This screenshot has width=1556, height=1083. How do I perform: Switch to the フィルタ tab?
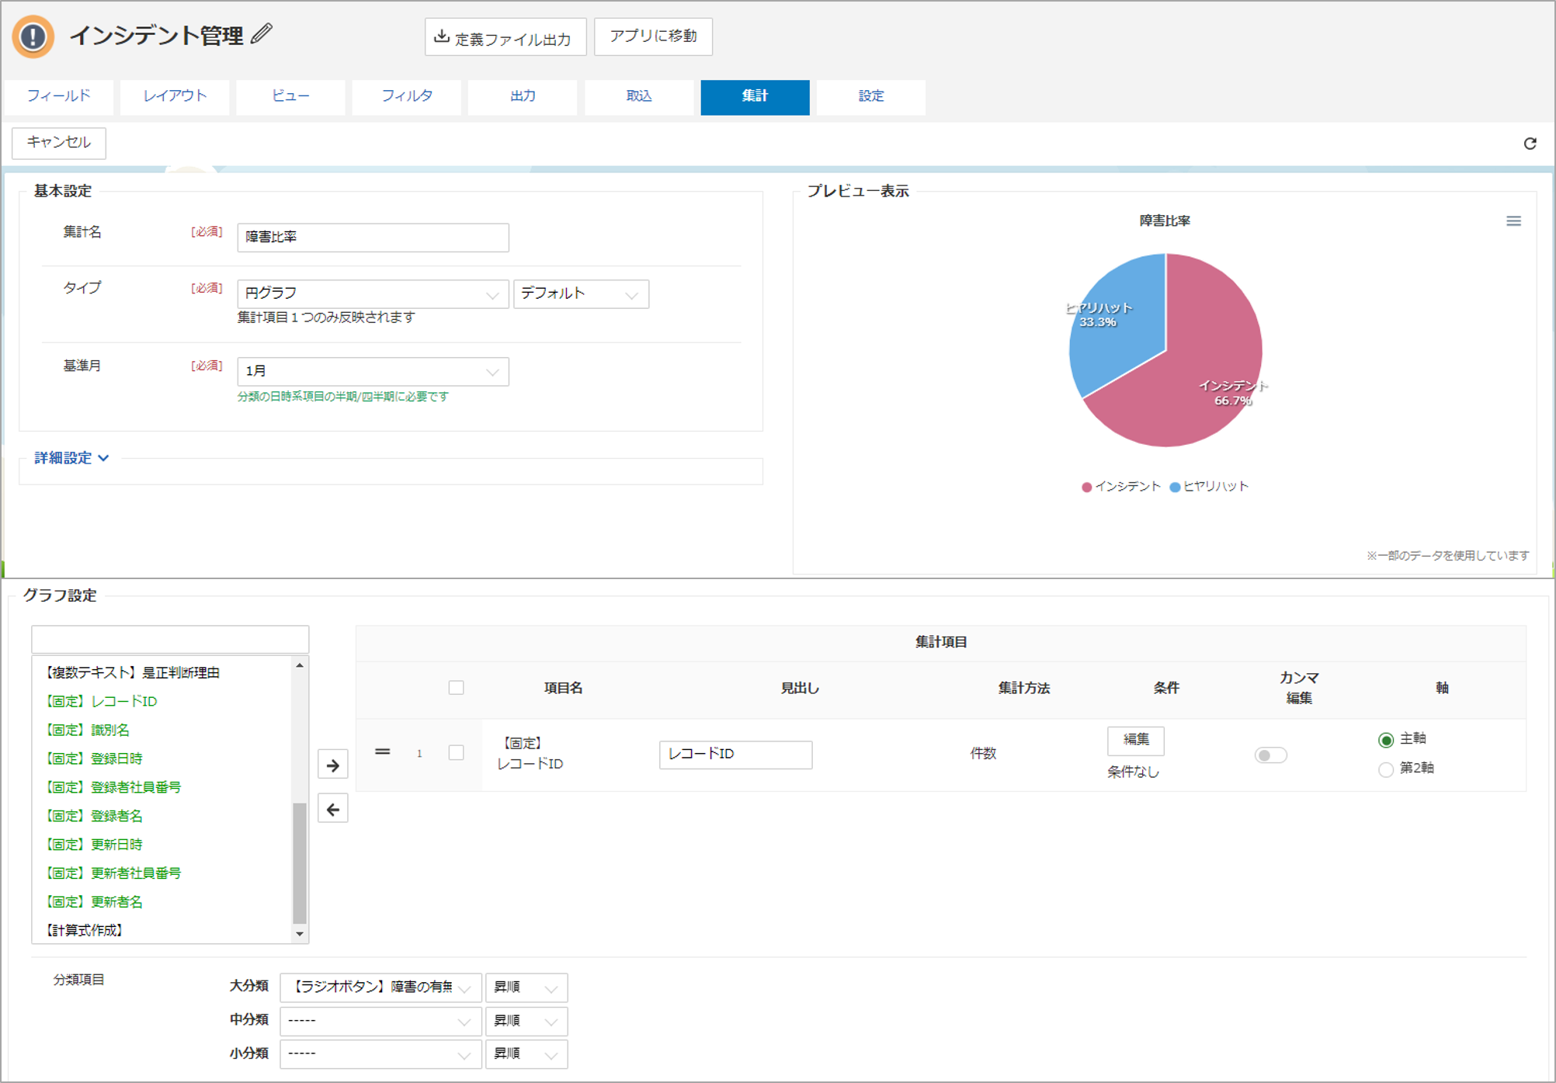(407, 96)
